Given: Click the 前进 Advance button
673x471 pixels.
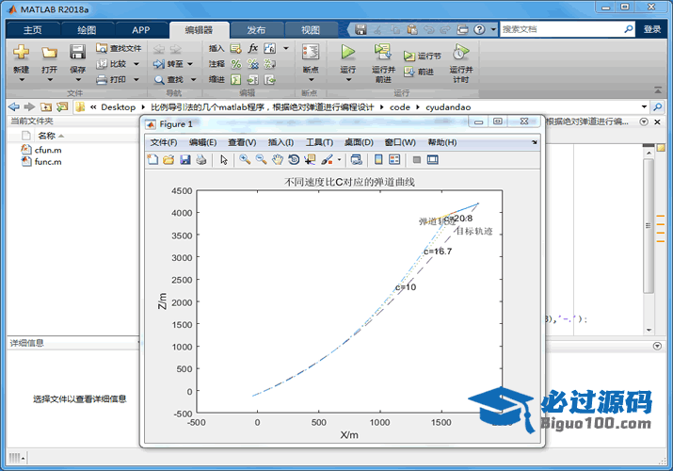Looking at the screenshot, I should [419, 72].
